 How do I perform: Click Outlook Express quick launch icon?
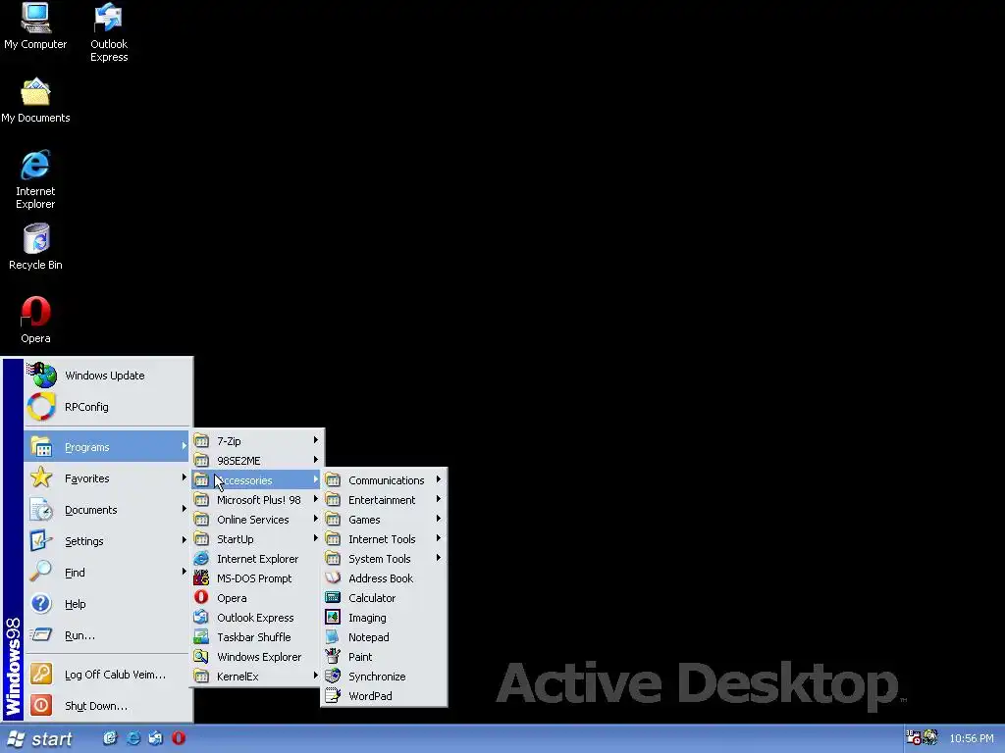(156, 738)
